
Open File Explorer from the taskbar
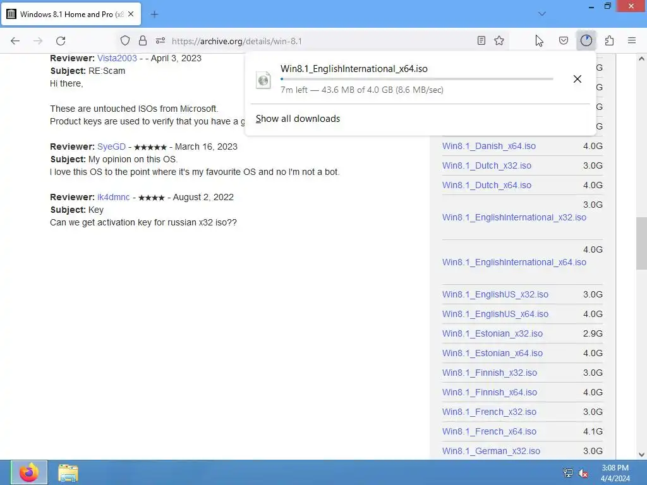pos(68,473)
